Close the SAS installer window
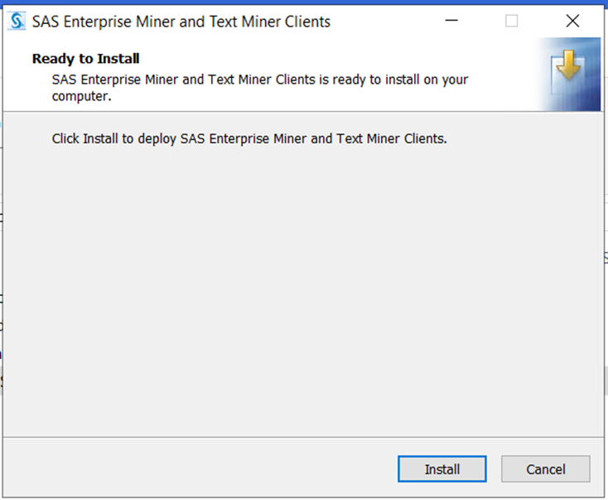 [572, 21]
